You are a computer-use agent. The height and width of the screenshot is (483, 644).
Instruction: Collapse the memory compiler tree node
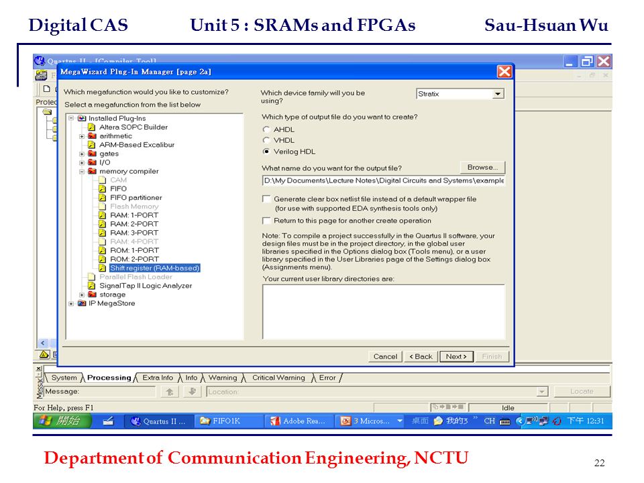click(82, 172)
